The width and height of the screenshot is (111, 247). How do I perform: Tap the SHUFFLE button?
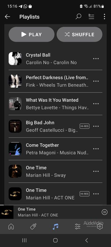tap(80, 34)
